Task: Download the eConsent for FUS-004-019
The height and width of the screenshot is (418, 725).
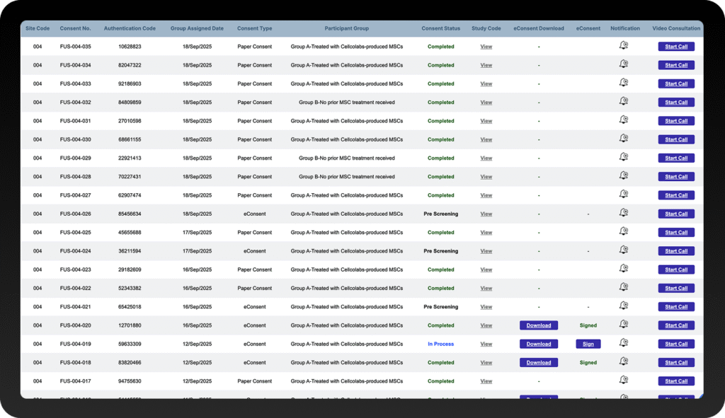Action: 539,344
